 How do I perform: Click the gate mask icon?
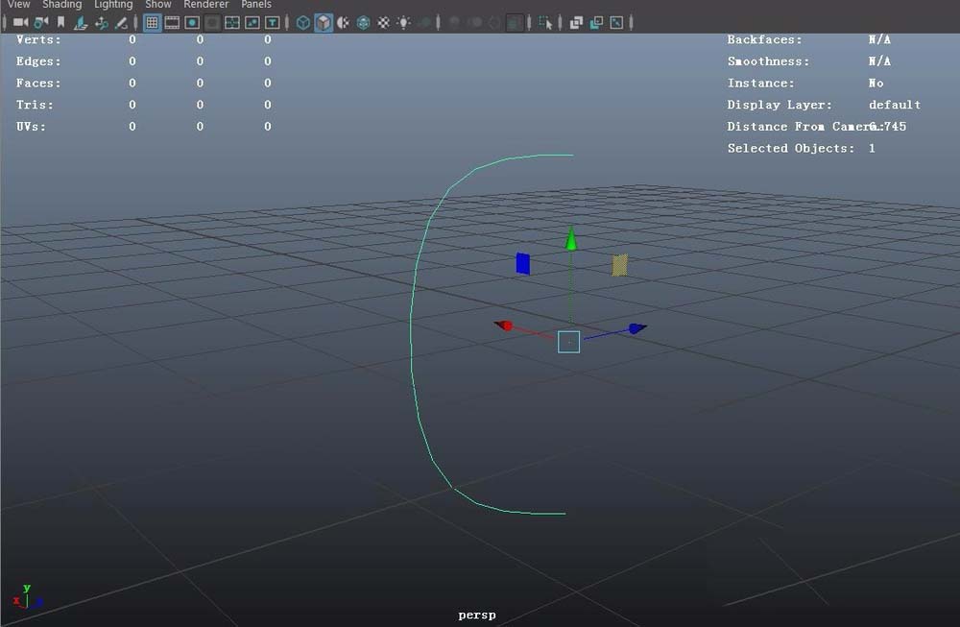click(x=210, y=23)
